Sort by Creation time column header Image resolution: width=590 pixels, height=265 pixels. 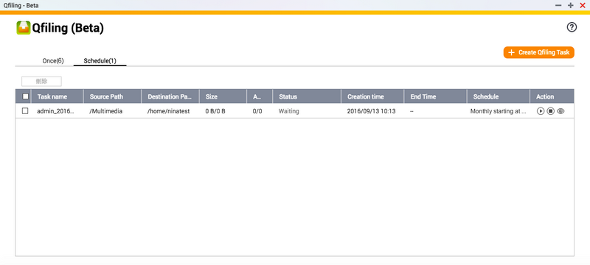pyautogui.click(x=372, y=96)
